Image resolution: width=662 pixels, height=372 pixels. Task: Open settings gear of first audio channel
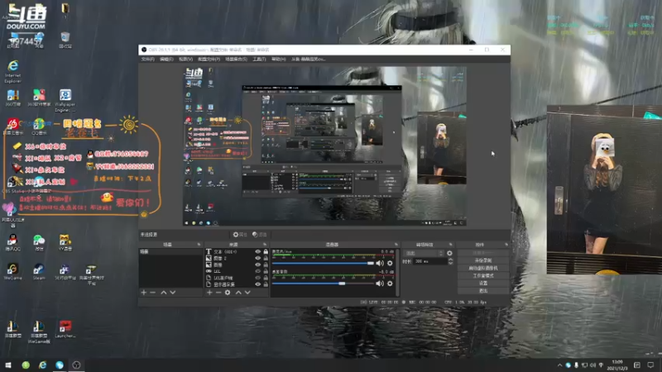(390, 263)
